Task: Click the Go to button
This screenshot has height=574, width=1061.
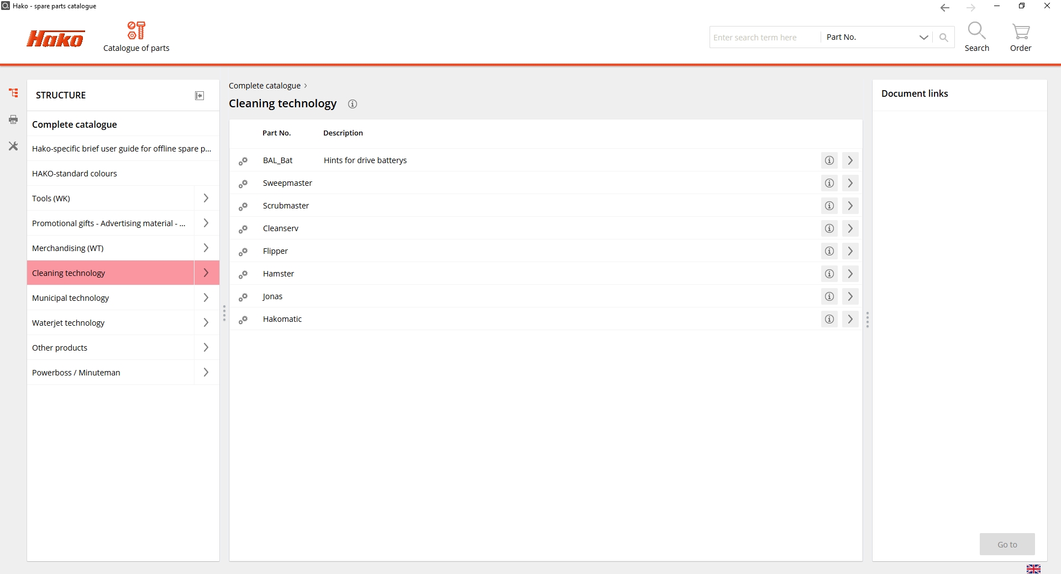Action: pyautogui.click(x=1007, y=544)
